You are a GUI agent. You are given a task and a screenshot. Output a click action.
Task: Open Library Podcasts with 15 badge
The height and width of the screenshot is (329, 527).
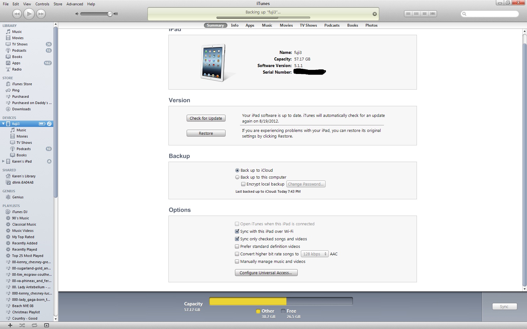coord(27,50)
